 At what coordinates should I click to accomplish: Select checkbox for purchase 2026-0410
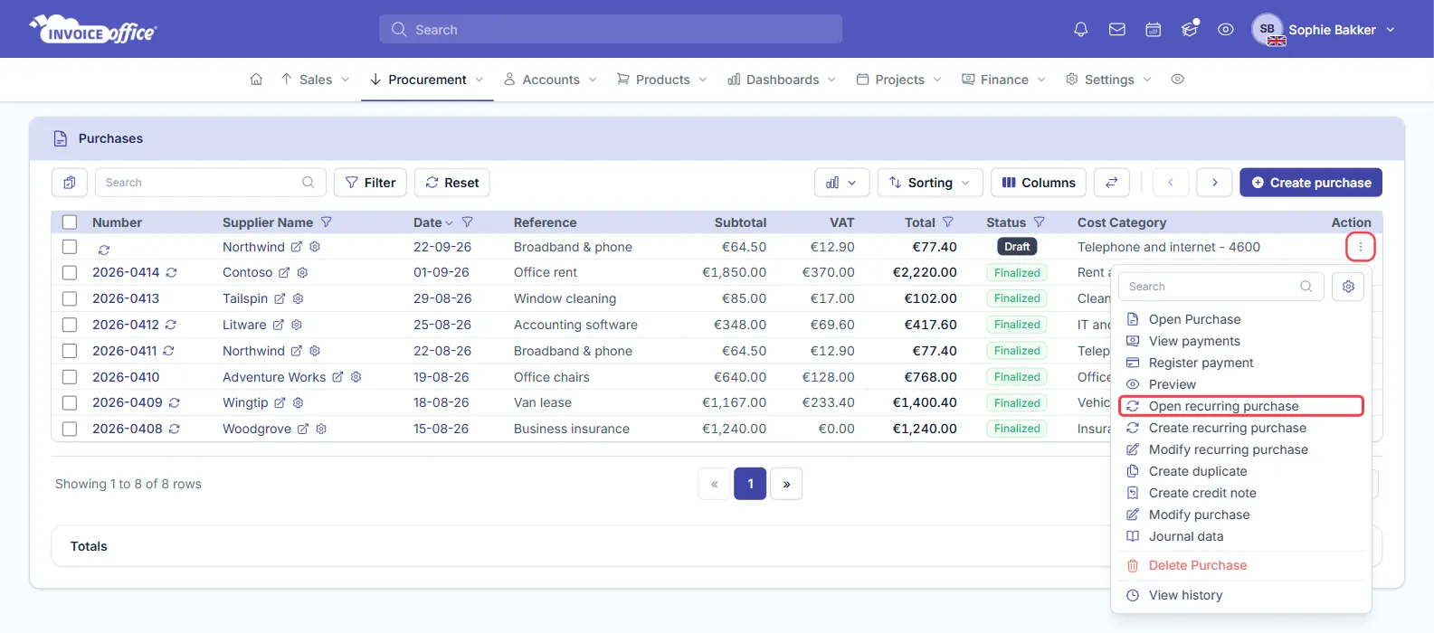70,377
